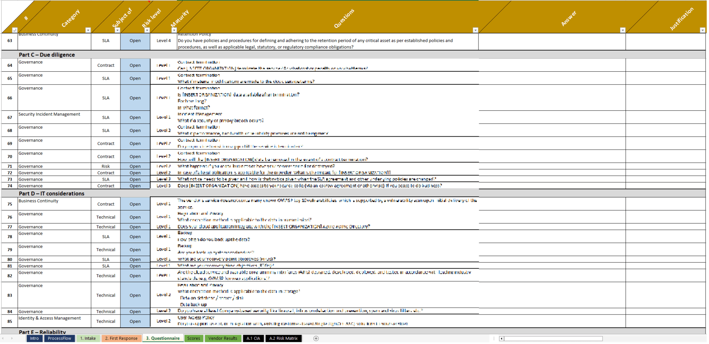
Task: Expand the Subject of filter dropdown
Action: pos(117,30)
